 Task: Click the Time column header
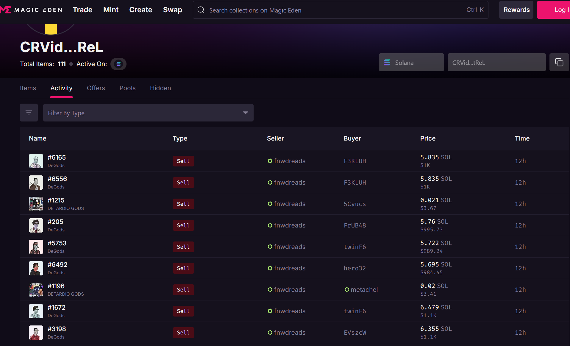click(x=522, y=138)
